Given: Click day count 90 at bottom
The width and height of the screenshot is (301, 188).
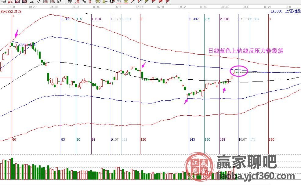Looking at the screenshot, I should (78, 139).
